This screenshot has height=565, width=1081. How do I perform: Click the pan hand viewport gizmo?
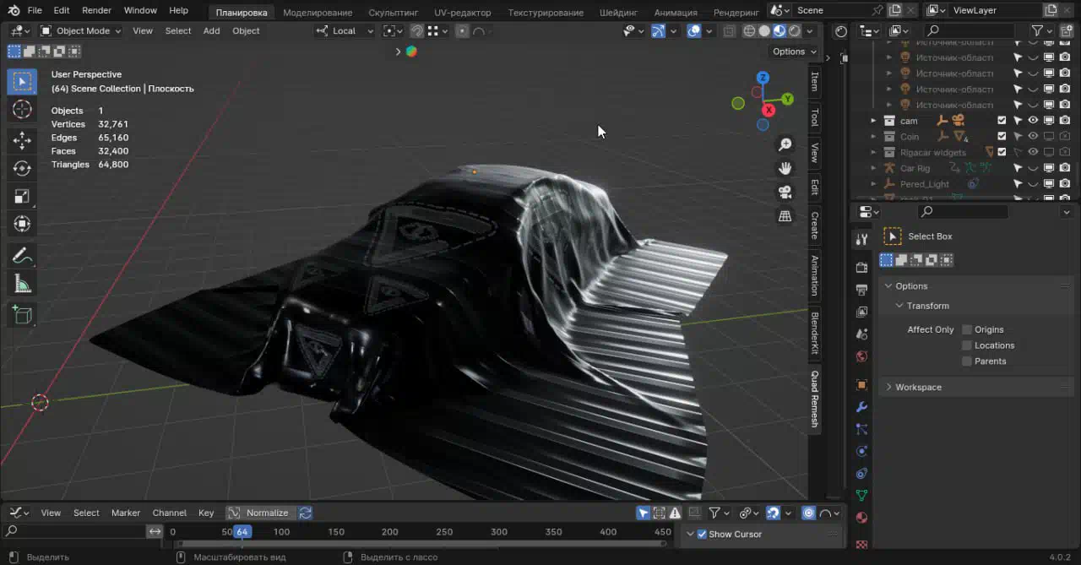coord(785,169)
